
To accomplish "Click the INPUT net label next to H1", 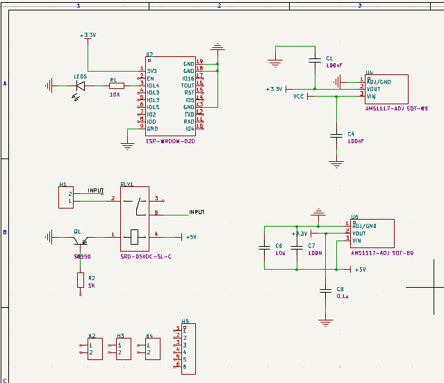I will (x=96, y=190).
